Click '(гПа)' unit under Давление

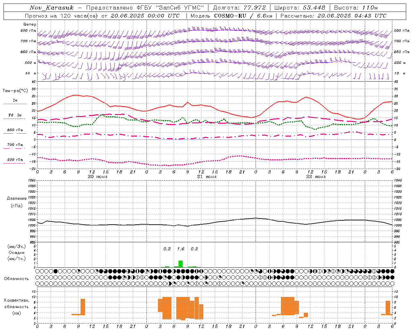pos(17,206)
